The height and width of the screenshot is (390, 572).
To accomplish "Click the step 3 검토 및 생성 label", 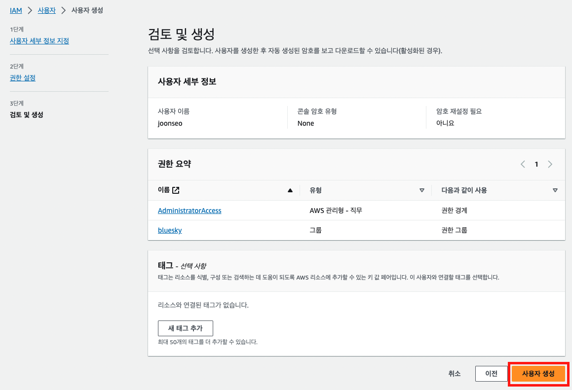I will [27, 115].
